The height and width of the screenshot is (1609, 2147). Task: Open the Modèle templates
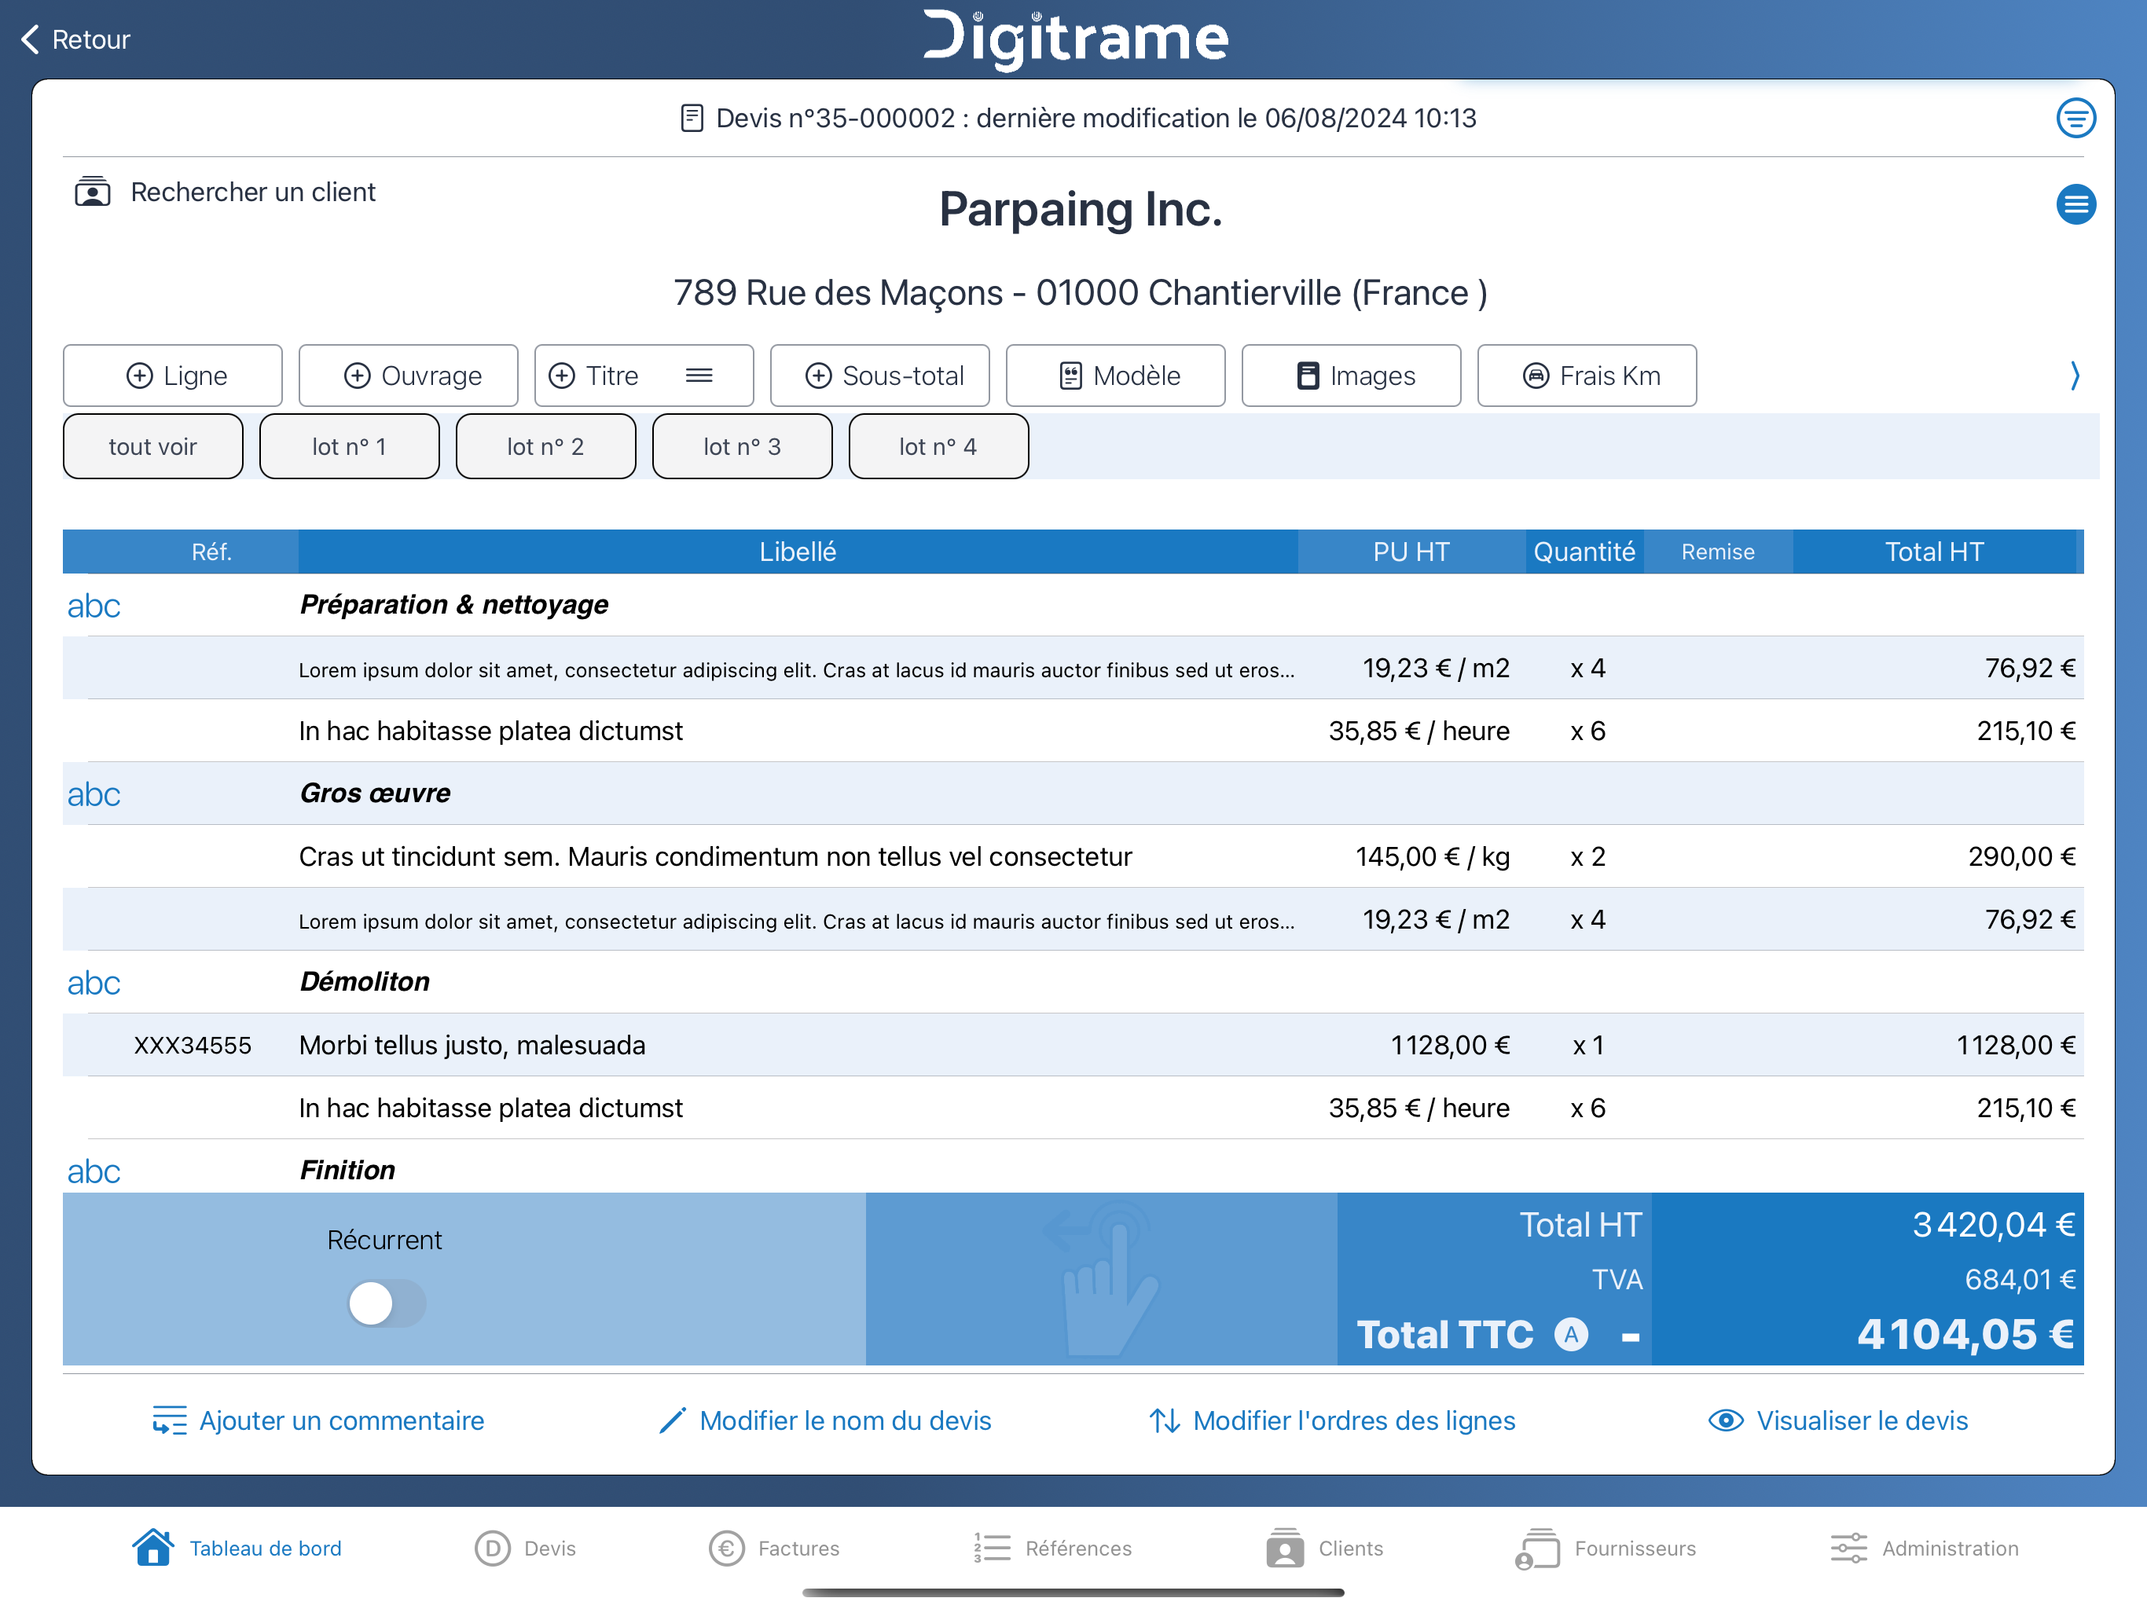click(x=1115, y=376)
